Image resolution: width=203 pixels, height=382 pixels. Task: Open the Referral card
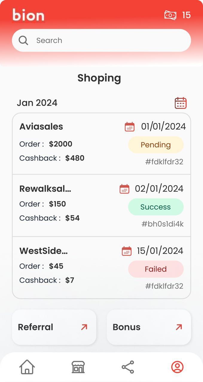[x=54, y=327]
